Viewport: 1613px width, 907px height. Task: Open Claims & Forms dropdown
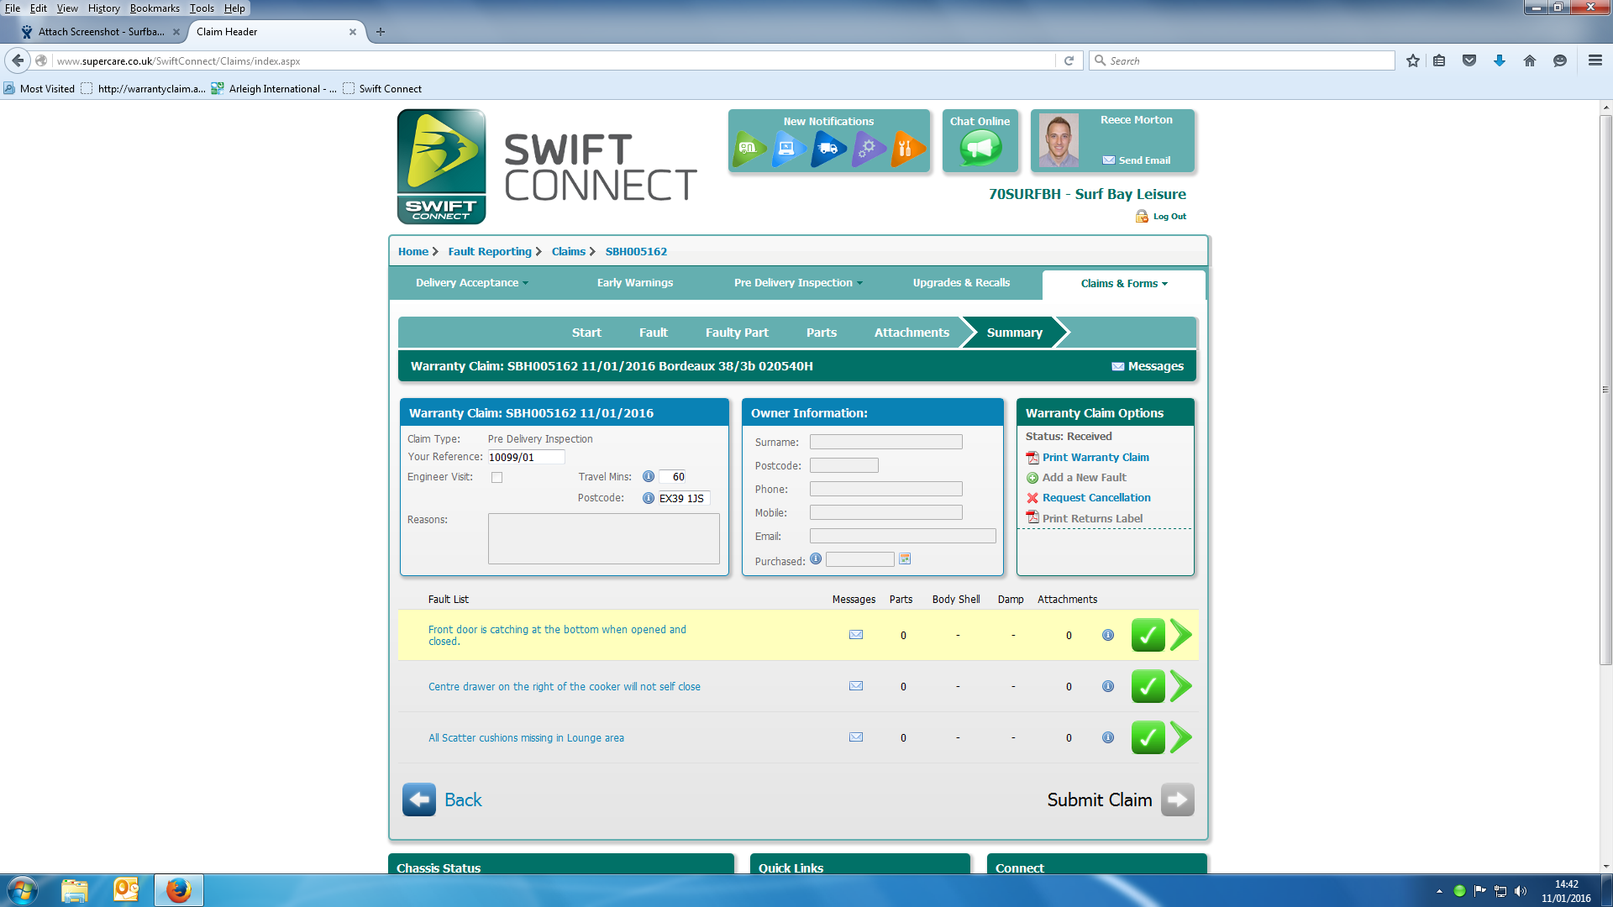(1123, 284)
